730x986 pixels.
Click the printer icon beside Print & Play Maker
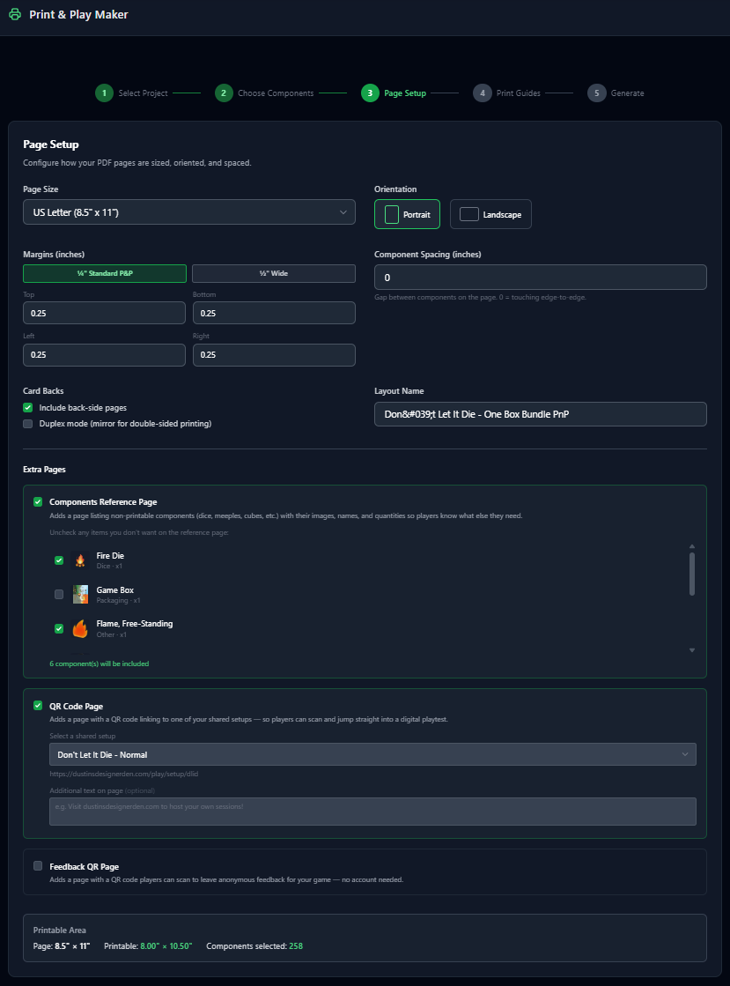14,14
